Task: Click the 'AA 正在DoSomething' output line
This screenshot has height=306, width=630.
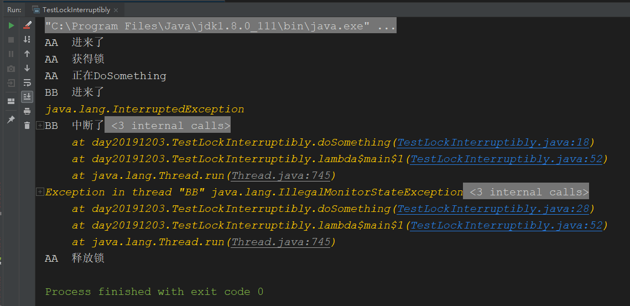Action: [106, 76]
